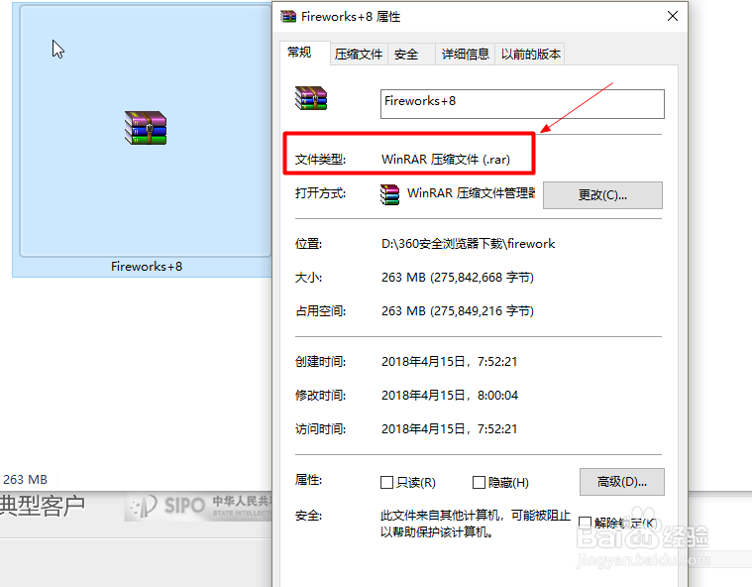Click the WinRAR icon in the dialog title bar
This screenshot has height=587, width=752.
288,17
